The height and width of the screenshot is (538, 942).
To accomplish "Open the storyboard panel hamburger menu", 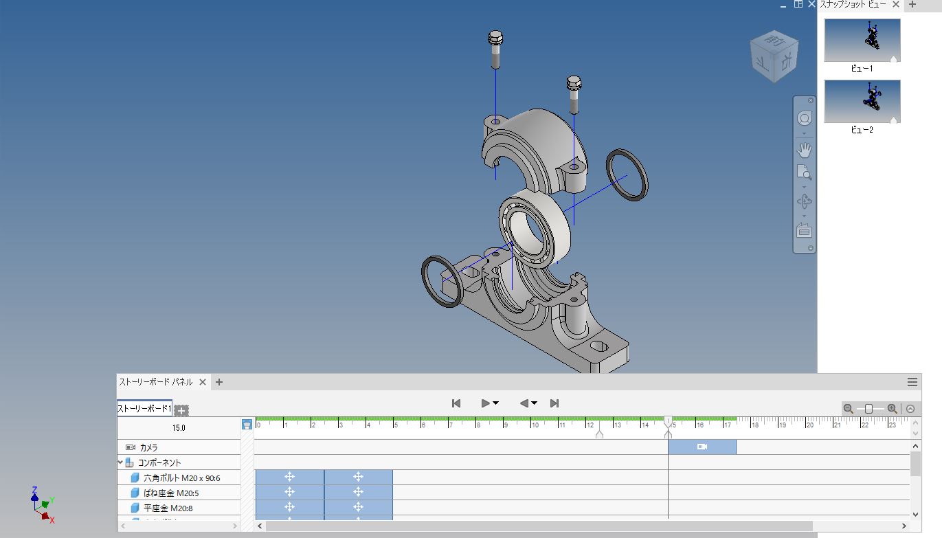I will [x=912, y=382].
